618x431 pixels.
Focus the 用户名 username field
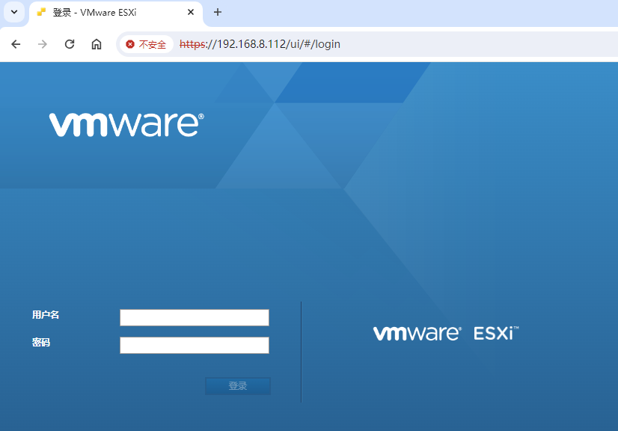(x=194, y=318)
